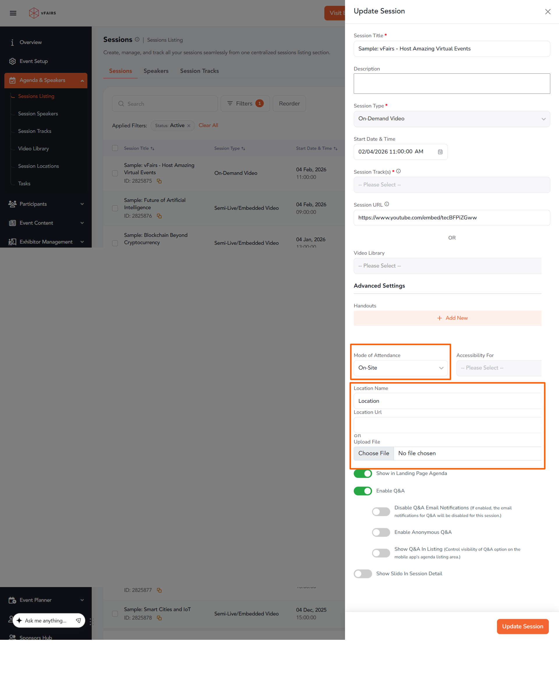Switch to the Speakers tab
The image size is (559, 687).
(x=156, y=71)
